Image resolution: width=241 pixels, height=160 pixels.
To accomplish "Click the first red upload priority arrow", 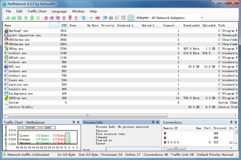I will [46, 18].
